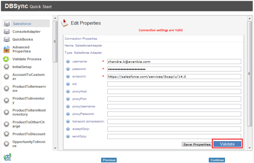
Task: Click Continue to proceed
Action: point(217,160)
